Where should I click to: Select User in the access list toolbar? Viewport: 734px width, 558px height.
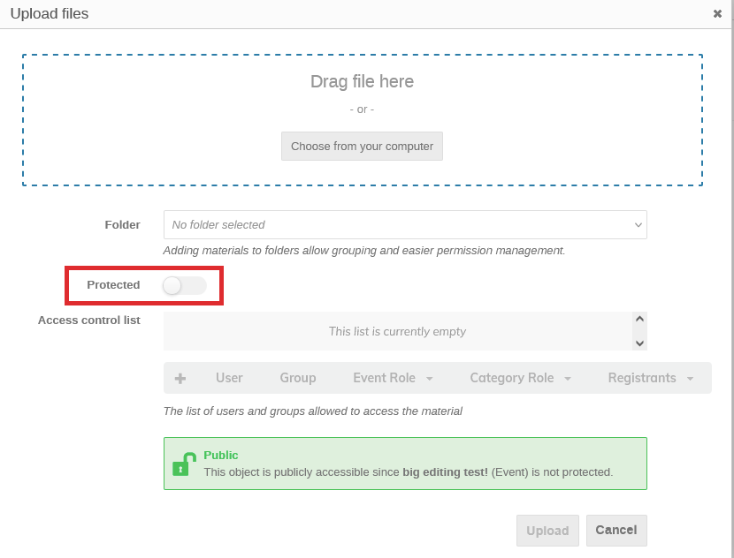(229, 378)
